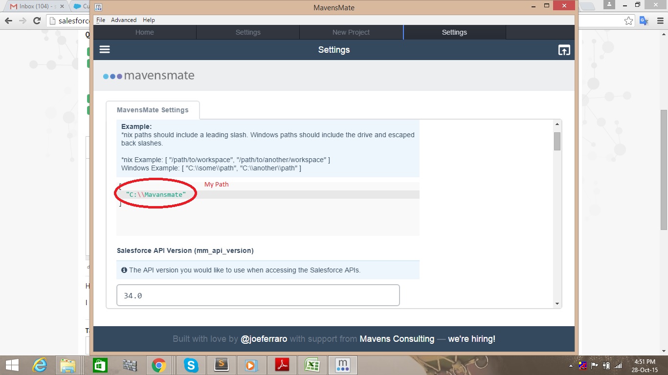Click the Salesforce API version field 34.0
The width and height of the screenshot is (668, 375).
(x=258, y=295)
